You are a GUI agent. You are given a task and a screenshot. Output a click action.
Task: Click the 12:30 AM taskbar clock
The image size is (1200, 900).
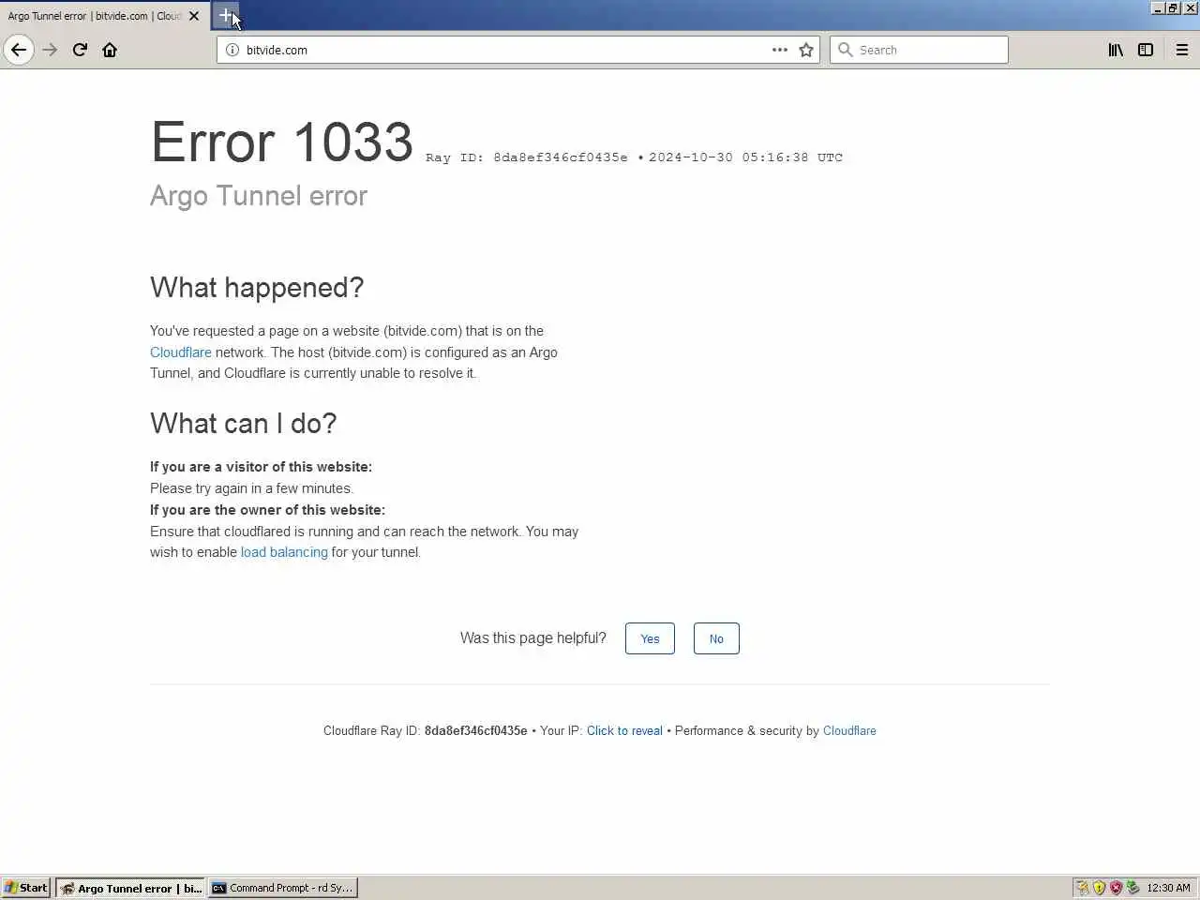click(x=1168, y=888)
